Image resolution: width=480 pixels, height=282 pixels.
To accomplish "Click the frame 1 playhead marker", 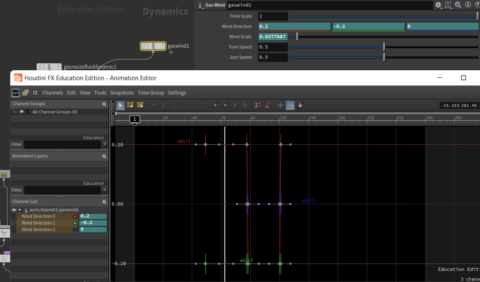I will pyautogui.click(x=135, y=119).
